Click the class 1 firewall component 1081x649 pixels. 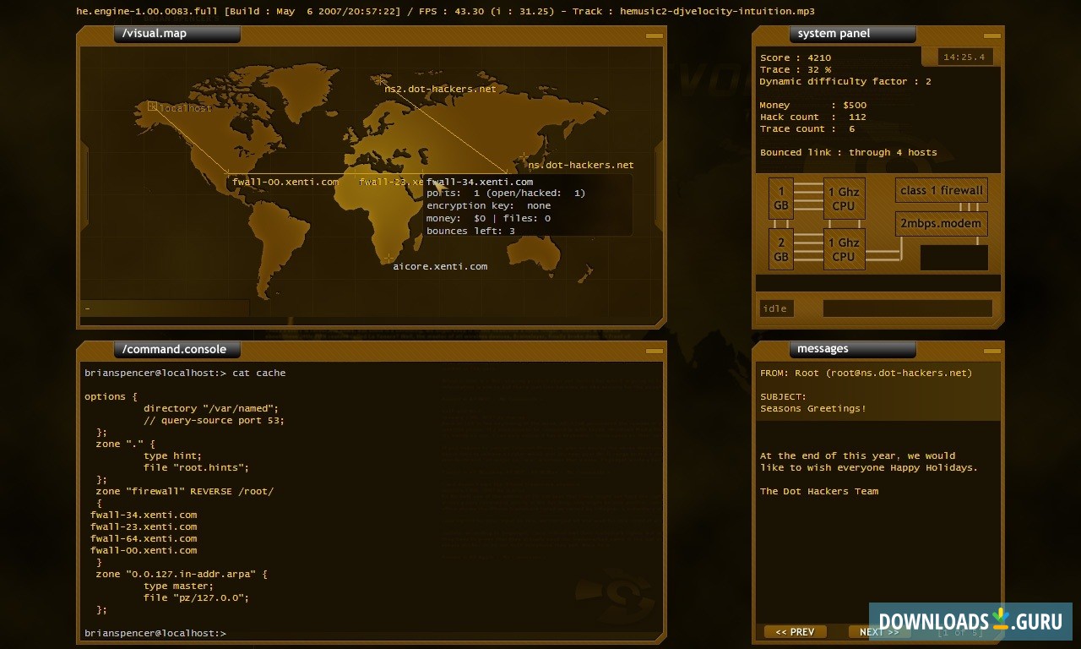[942, 190]
